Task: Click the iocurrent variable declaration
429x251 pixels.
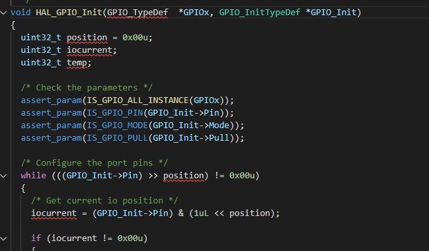Action: click(x=89, y=50)
